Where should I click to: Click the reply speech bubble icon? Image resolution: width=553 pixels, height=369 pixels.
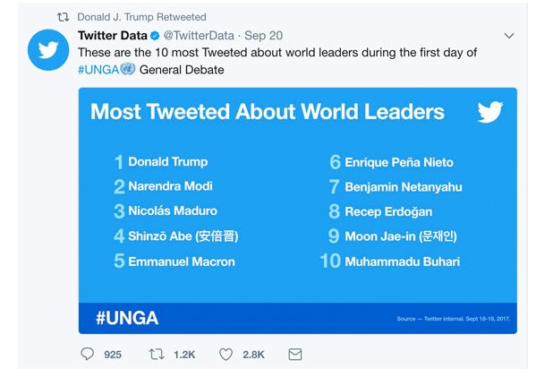pos(87,354)
